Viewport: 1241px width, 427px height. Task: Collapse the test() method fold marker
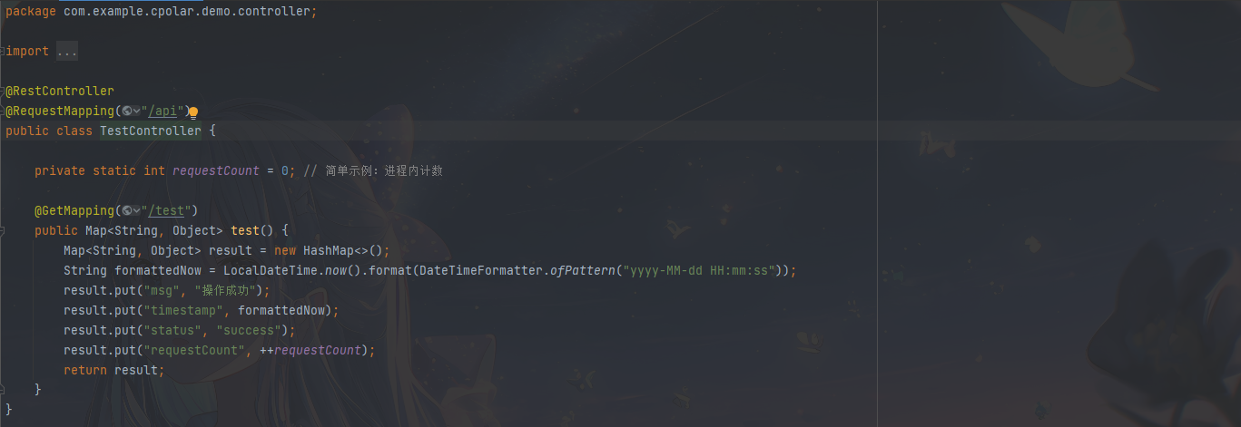pyautogui.click(x=3, y=231)
